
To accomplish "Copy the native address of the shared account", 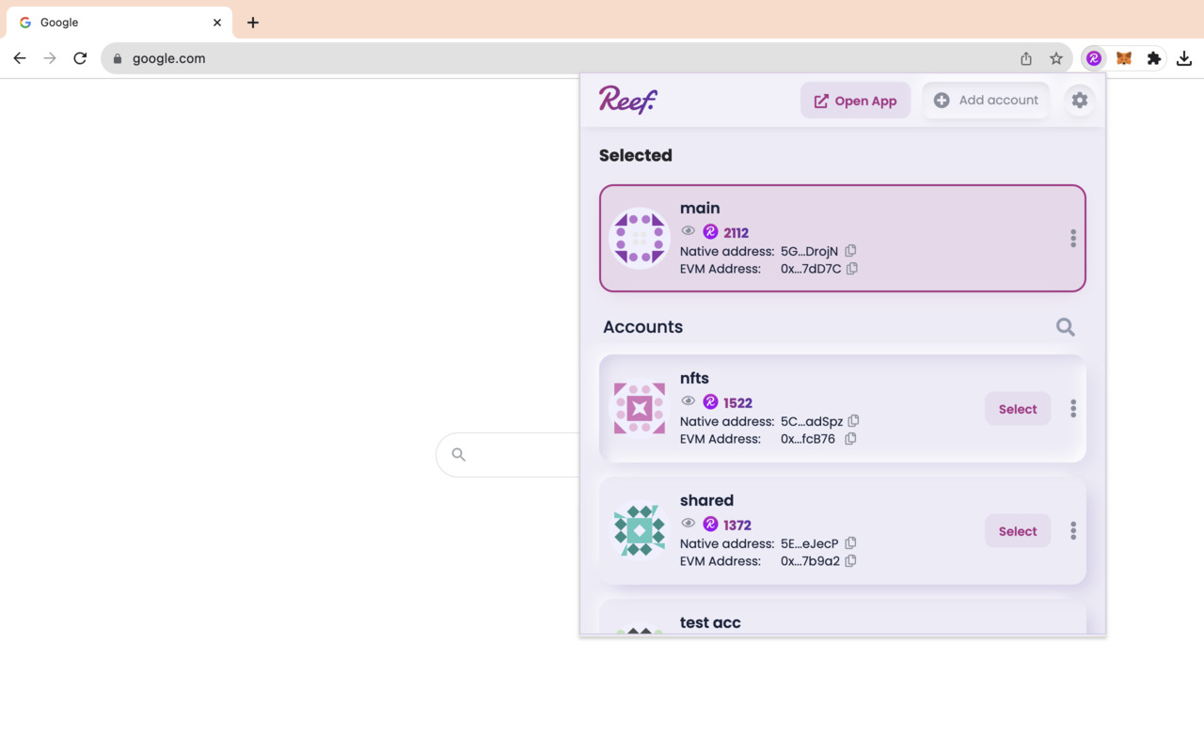I will pyautogui.click(x=850, y=542).
